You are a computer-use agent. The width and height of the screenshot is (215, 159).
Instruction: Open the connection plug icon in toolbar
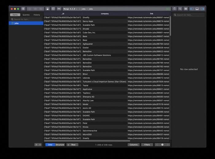tap(23, 9)
